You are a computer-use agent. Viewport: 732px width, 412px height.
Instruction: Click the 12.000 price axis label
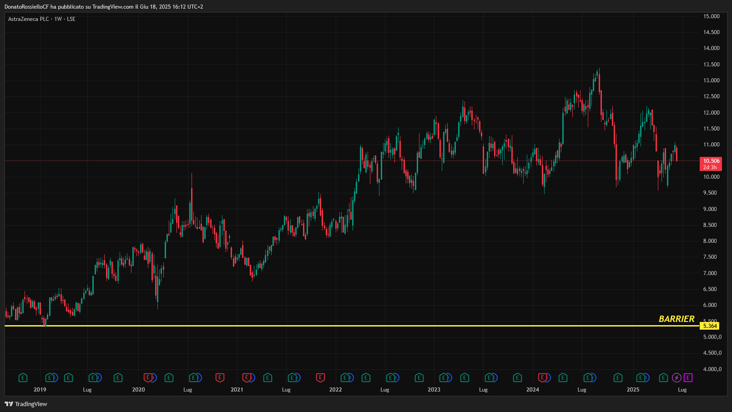tap(712, 113)
